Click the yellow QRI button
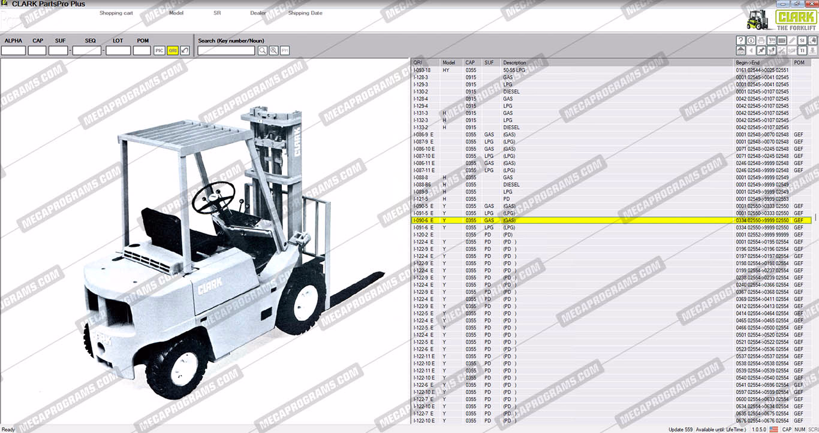Screen dimensions: 819x433 point(173,51)
